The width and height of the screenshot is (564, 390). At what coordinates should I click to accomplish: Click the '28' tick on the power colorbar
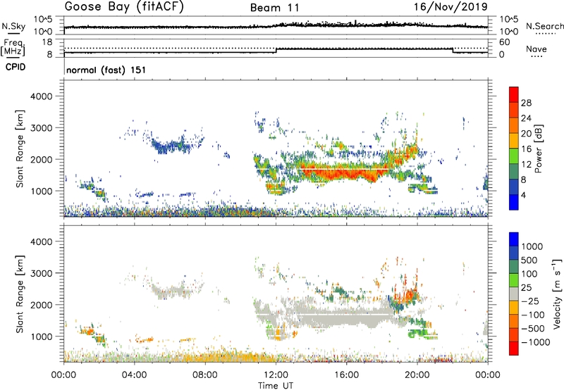526,103
